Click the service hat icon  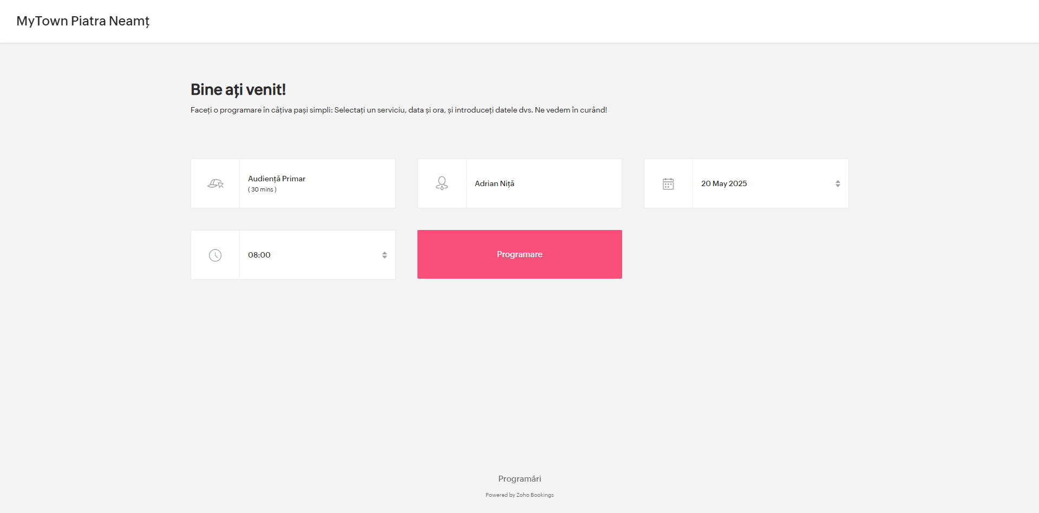point(215,184)
